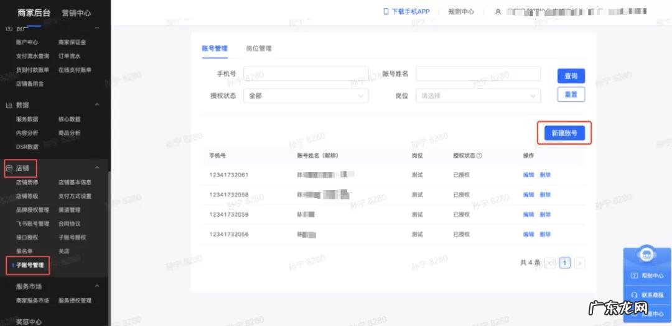Screen dimensions: 672x326
Task: Open 核心数据 in sidebar
Action: click(70, 119)
